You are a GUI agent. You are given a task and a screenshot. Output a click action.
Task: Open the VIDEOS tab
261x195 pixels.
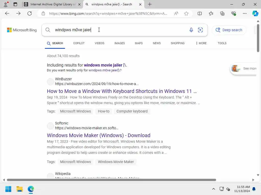tap(99, 43)
